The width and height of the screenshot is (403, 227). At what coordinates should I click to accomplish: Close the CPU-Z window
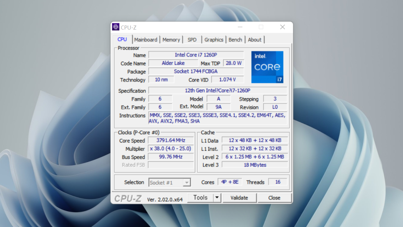(x=282, y=27)
